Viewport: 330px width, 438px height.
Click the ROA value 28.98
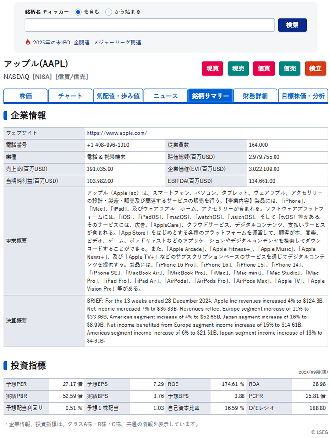coord(319,384)
